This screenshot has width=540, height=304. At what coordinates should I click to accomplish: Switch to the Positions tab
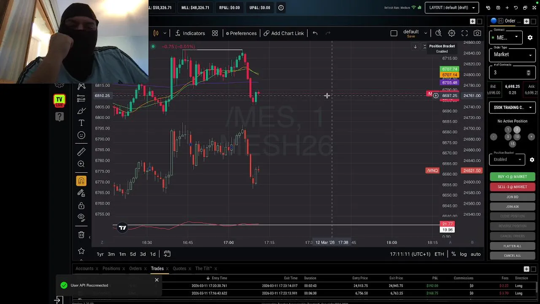111,269
